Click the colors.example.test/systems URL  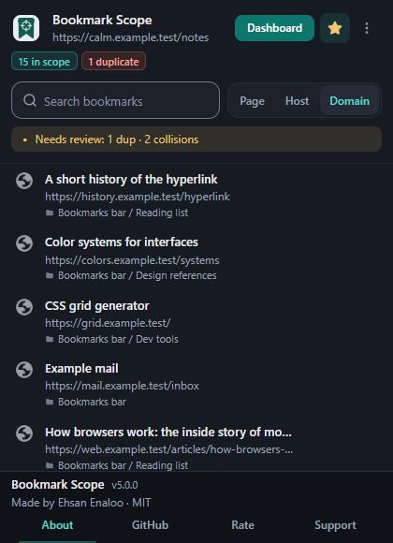click(x=132, y=260)
